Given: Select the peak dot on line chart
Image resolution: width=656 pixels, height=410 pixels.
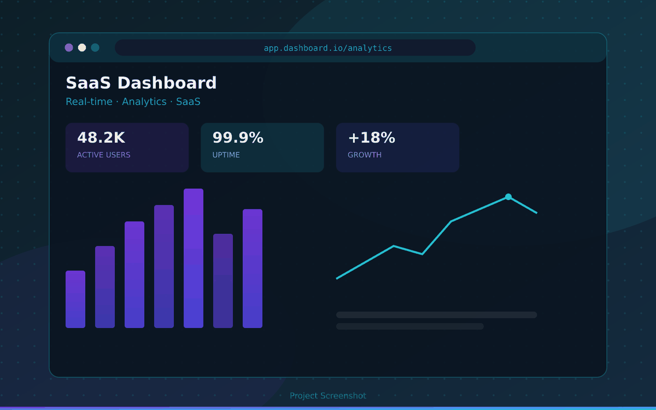Looking at the screenshot, I should [508, 197].
